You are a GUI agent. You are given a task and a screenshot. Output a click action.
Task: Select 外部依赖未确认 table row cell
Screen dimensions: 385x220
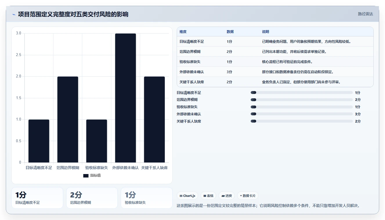pyautogui.click(x=192, y=72)
